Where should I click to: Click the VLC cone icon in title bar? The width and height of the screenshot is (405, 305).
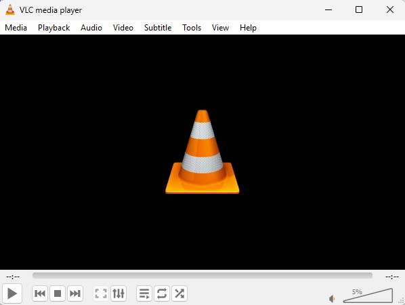10,9
